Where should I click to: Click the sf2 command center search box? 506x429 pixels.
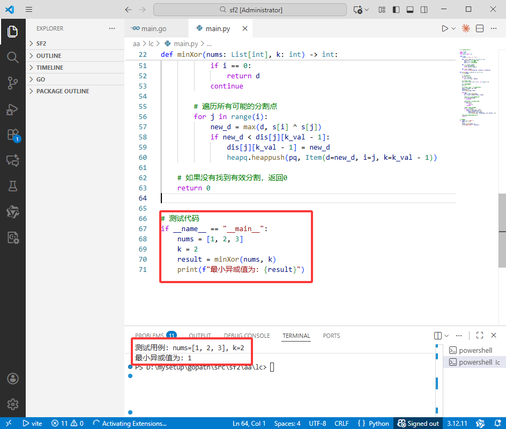pos(250,10)
